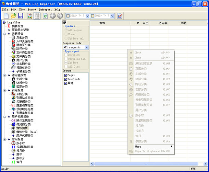Viewport: 209px width, 172px height.
Task: Open the Subreport menu
Action: coord(45,10)
